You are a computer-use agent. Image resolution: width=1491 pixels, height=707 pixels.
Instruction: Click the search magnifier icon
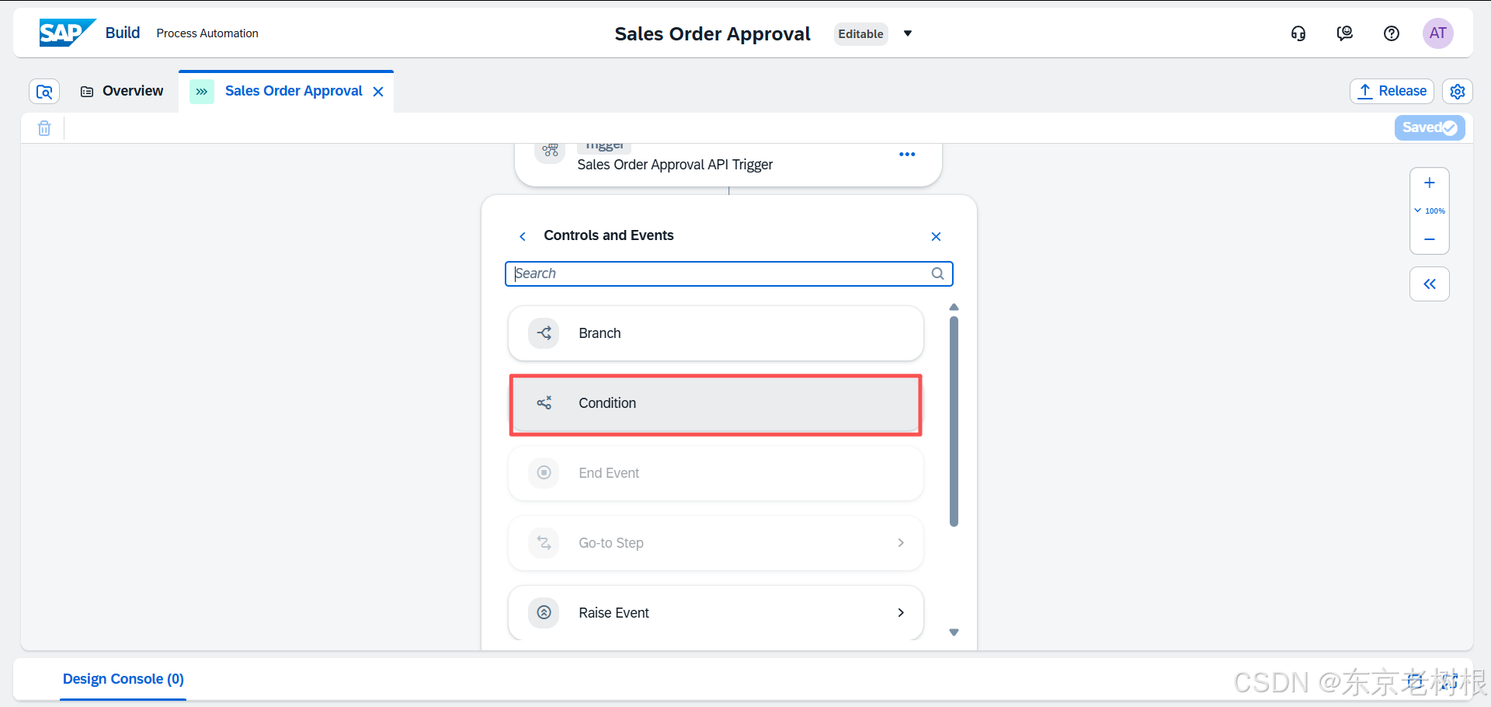[x=937, y=273]
